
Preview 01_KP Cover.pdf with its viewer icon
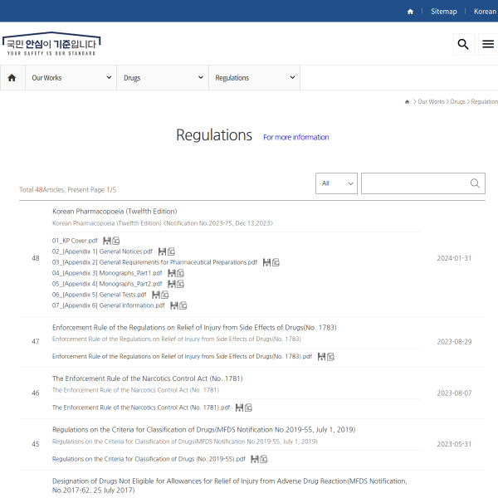[116, 241]
